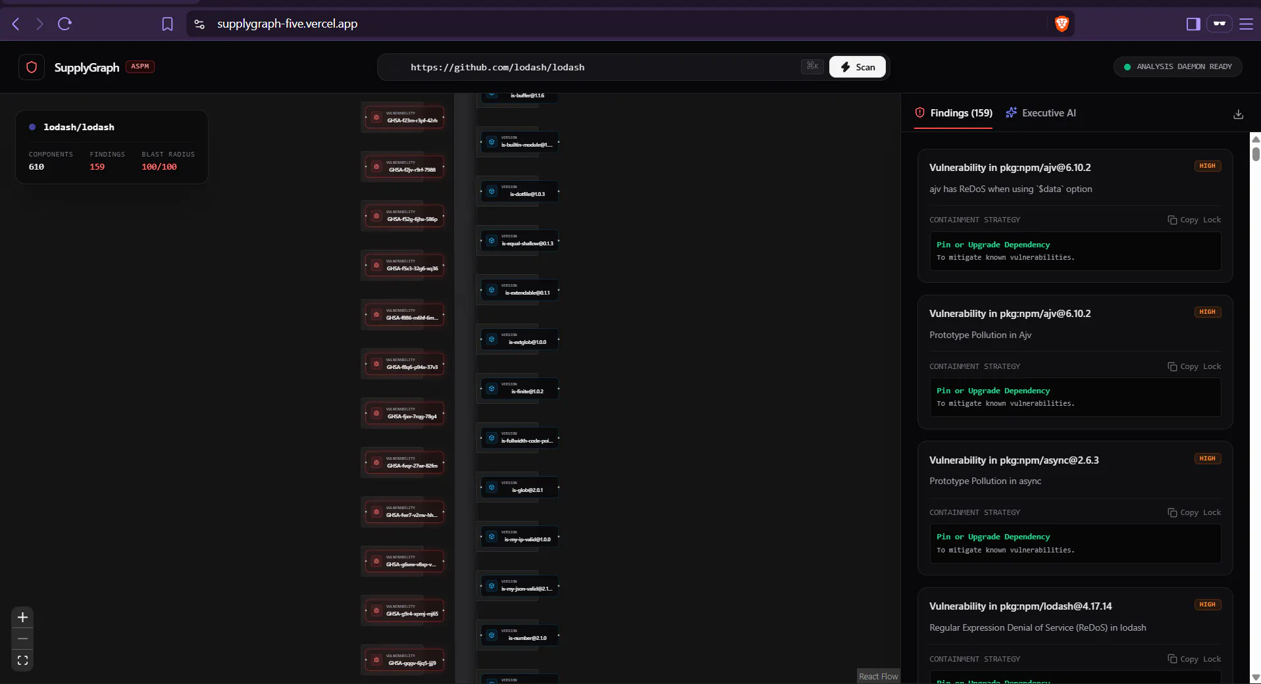Click the findings panel scroll down arrow
Viewport: 1261px width, 684px height.
point(1256,677)
